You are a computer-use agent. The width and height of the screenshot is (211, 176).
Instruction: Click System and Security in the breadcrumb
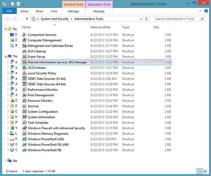pyautogui.click(x=55, y=19)
